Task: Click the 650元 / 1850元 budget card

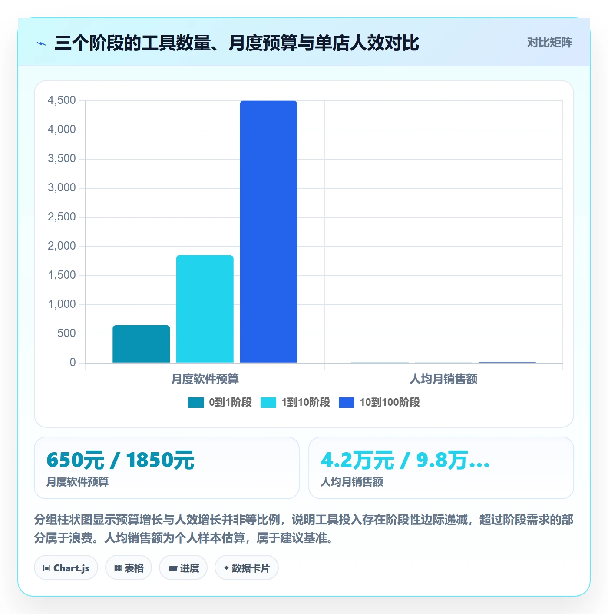Action: click(167, 468)
